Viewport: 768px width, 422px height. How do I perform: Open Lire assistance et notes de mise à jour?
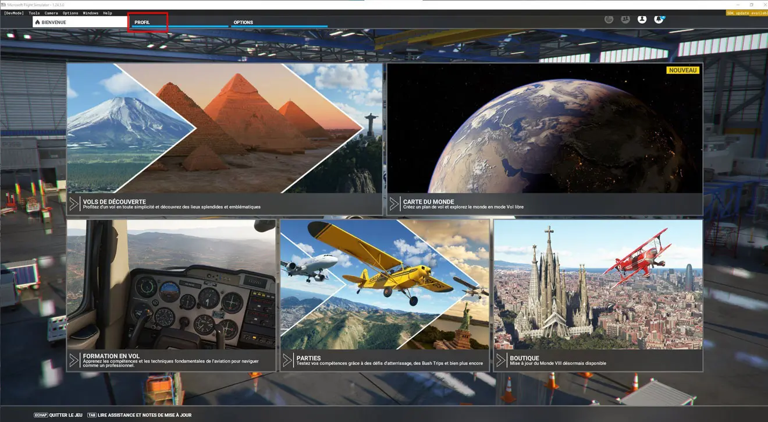[x=145, y=415]
